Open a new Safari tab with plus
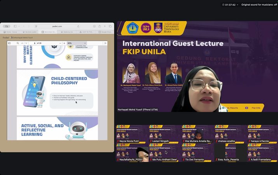This screenshot has width=278, height=175. click(105, 26)
